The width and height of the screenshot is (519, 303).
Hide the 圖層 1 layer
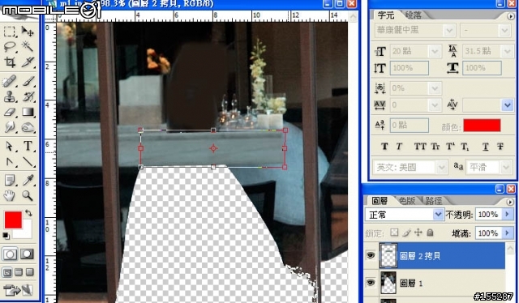(371, 283)
